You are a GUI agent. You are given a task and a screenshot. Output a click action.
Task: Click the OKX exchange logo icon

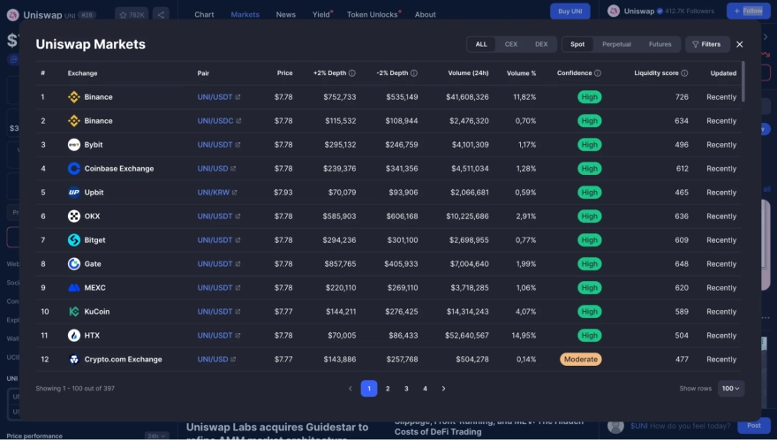click(x=74, y=216)
